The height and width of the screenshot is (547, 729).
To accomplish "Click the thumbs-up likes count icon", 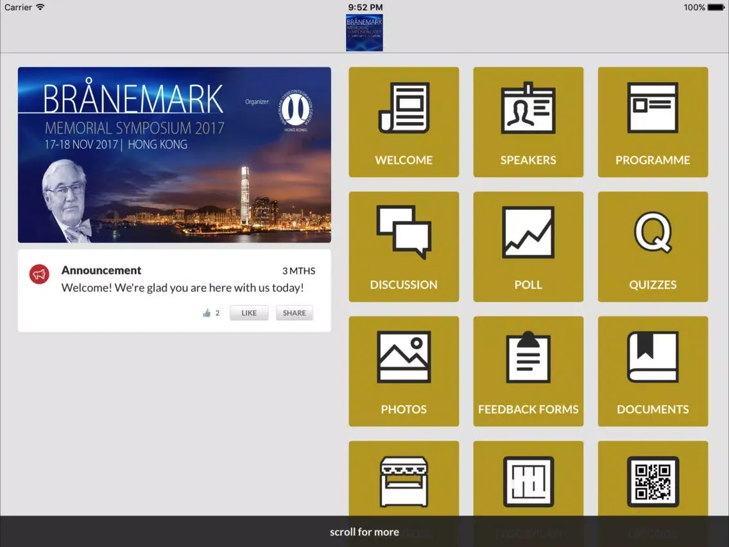I will click(207, 313).
